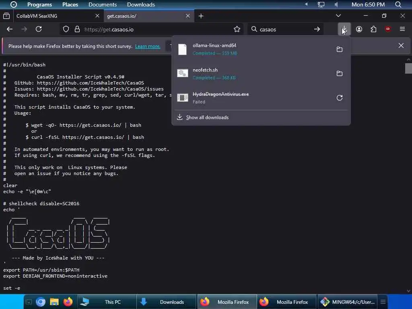Expand the list all tabs chevron
This screenshot has height=309, width=412.
point(338,16)
